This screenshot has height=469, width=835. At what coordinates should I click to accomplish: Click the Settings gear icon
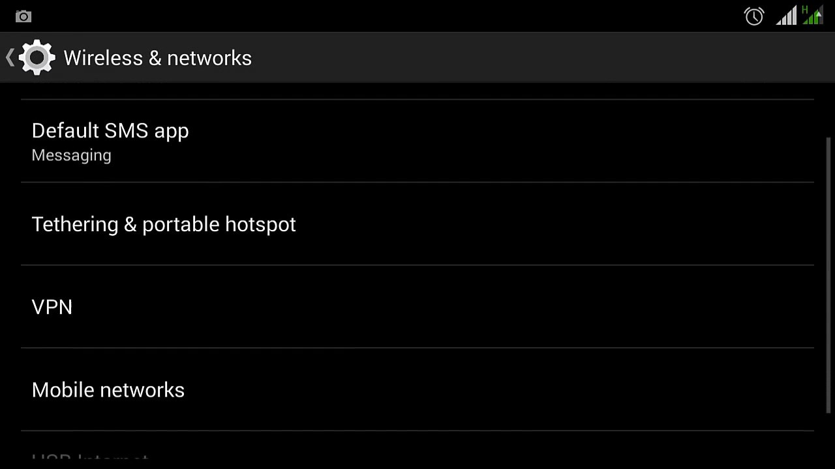37,58
